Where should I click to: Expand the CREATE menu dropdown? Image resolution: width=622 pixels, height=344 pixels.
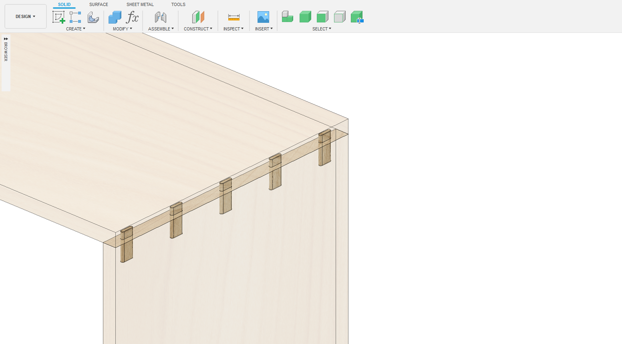[x=76, y=29]
